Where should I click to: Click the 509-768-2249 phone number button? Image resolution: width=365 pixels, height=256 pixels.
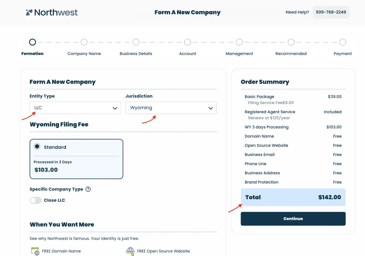click(x=331, y=12)
